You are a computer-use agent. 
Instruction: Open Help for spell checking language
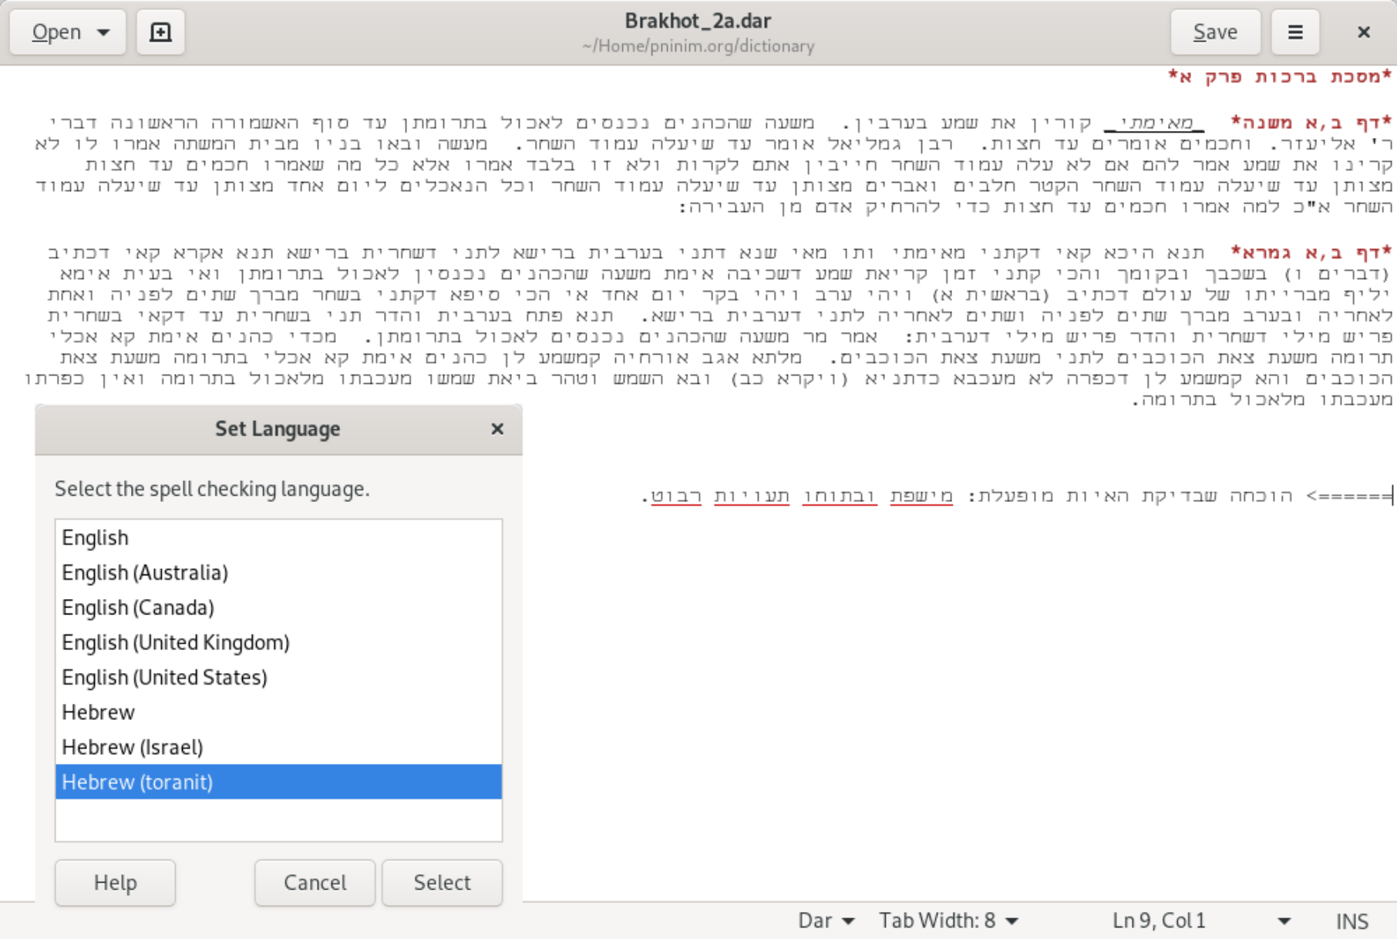pyautogui.click(x=115, y=882)
